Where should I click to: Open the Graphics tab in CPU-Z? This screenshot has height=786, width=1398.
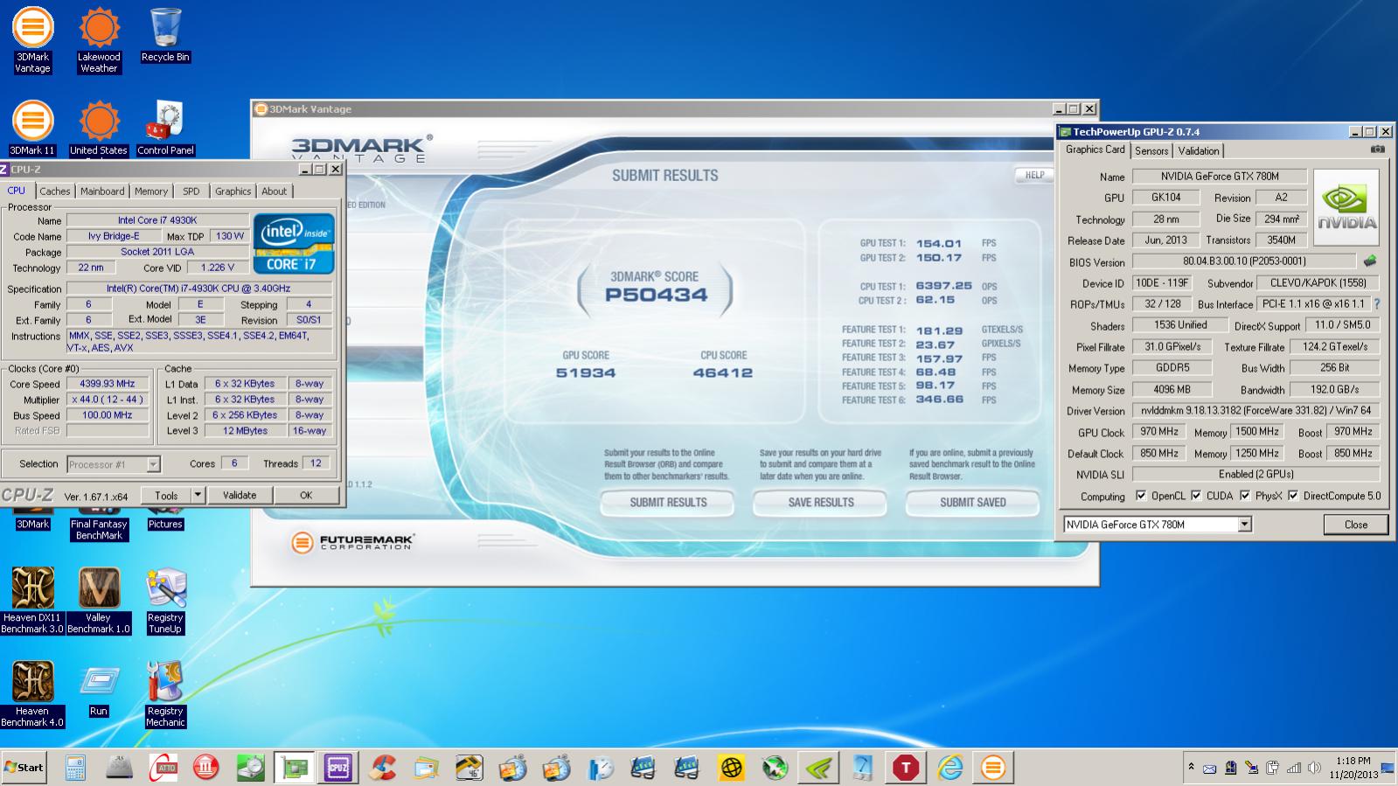[x=233, y=191]
